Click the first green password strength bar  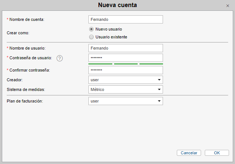pos(100,64)
